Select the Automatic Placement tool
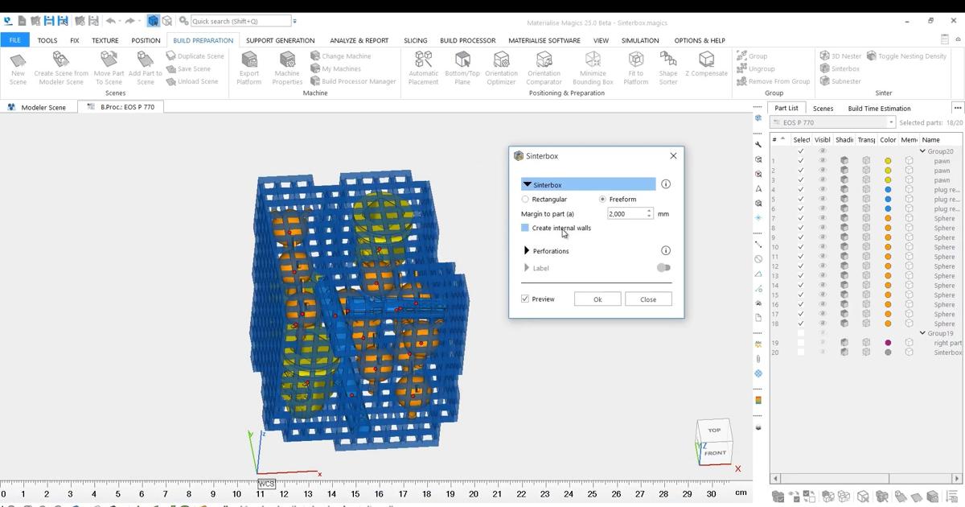Screen dimensions: 965x507 pyautogui.click(x=423, y=61)
